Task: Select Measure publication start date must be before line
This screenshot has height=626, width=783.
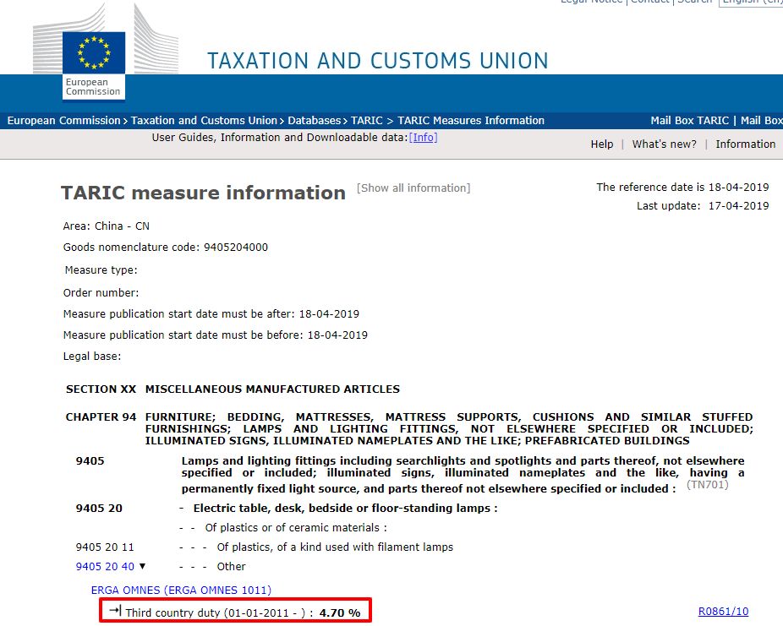Action: tap(216, 335)
